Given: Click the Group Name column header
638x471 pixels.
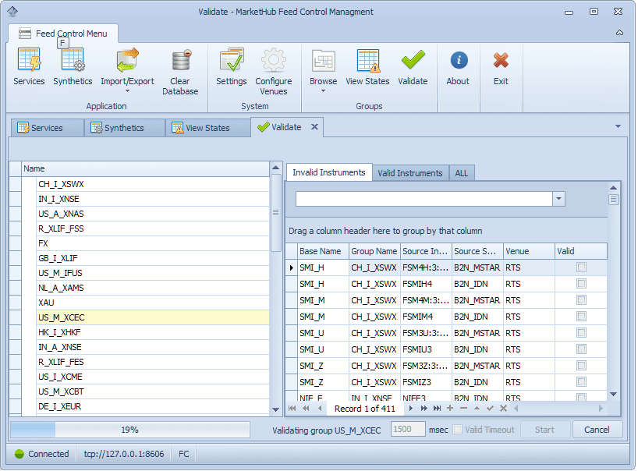Looking at the screenshot, I should [x=374, y=251].
